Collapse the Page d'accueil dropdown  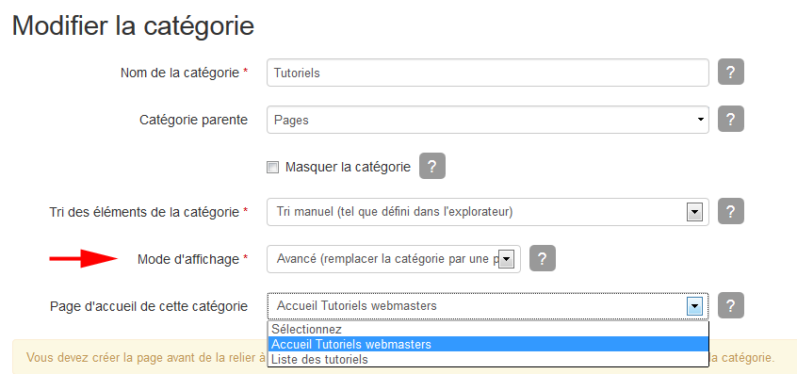(x=487, y=306)
